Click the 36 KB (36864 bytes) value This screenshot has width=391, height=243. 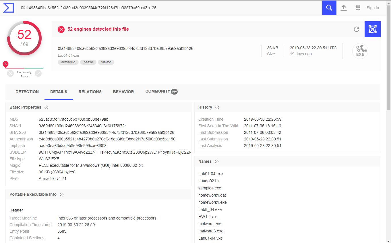pyautogui.click(x=57, y=172)
